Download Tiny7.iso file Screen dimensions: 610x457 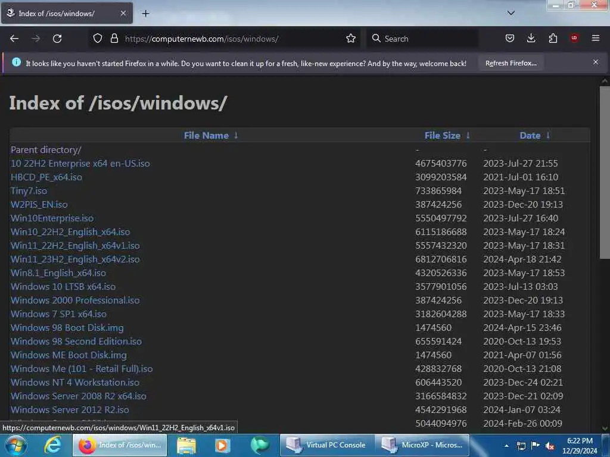tap(29, 191)
